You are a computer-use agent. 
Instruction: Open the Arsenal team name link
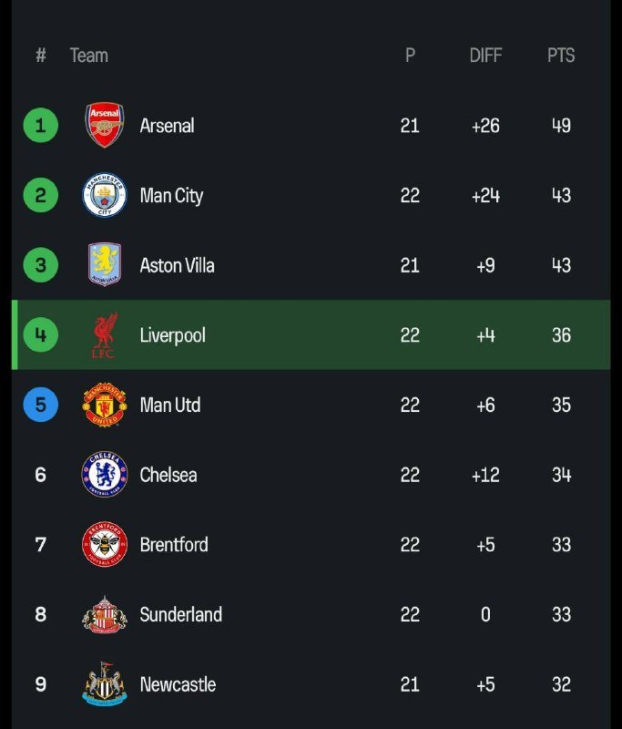point(167,126)
